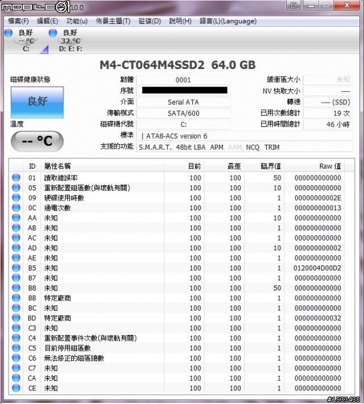
Task: Click status orb for attribute C6
Action: pyautogui.click(x=16, y=358)
